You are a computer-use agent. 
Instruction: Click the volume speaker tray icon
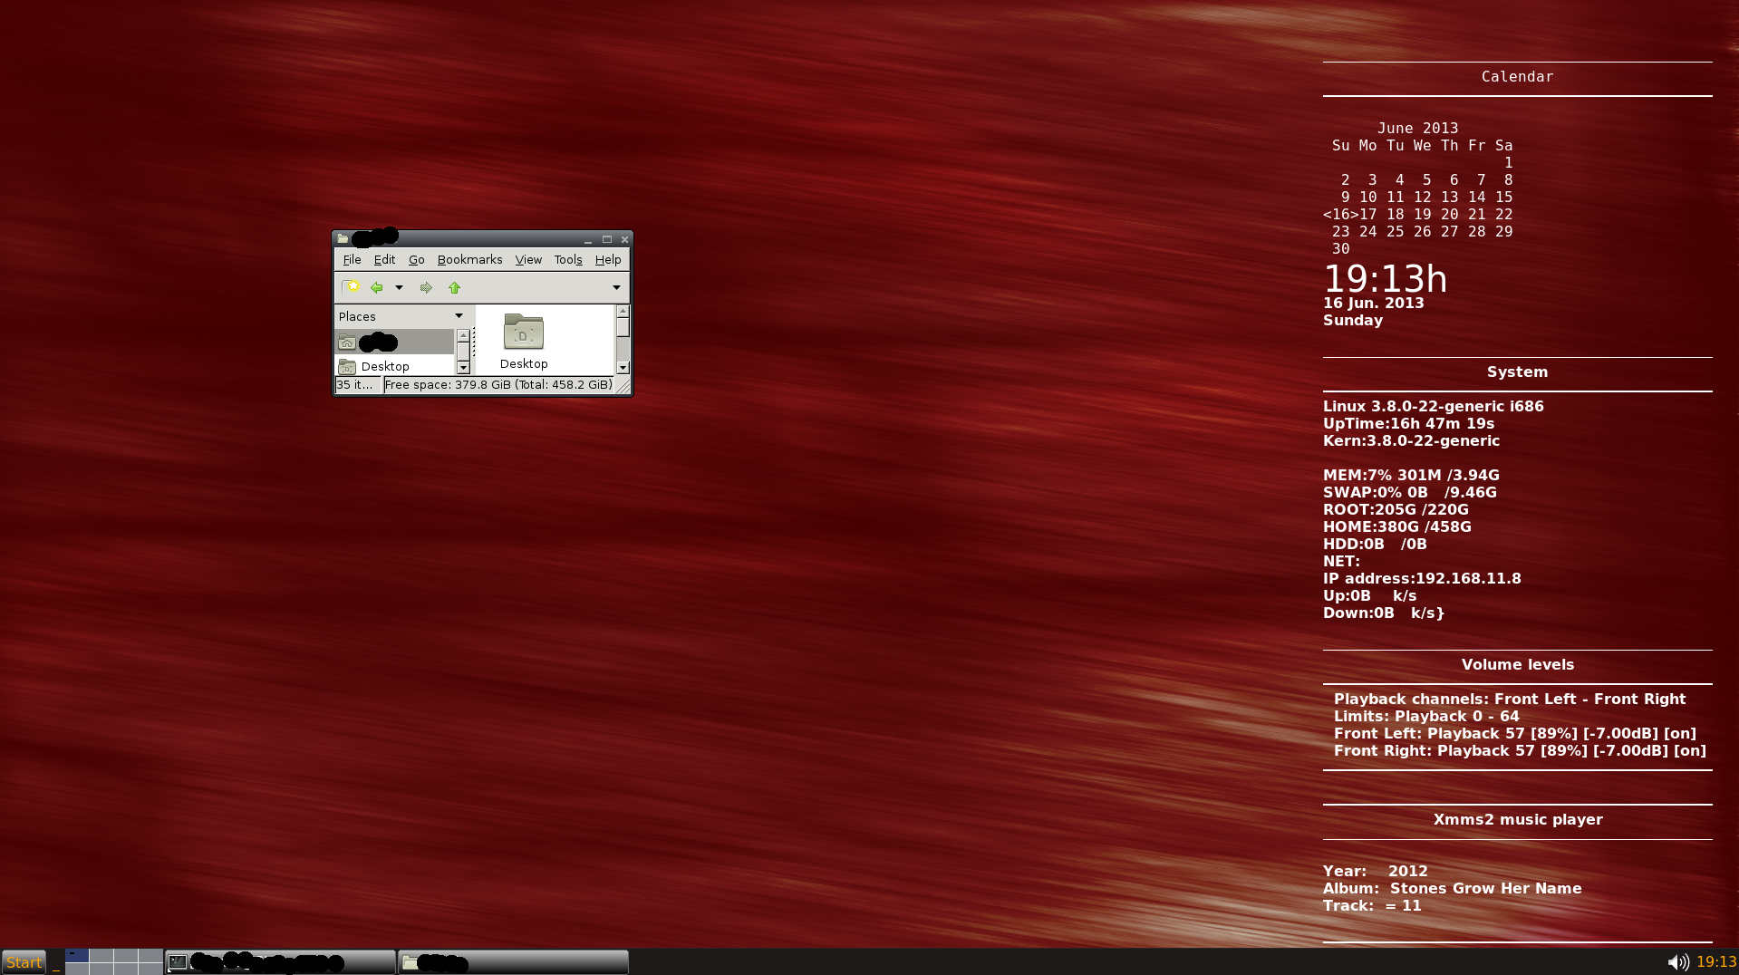(x=1678, y=962)
